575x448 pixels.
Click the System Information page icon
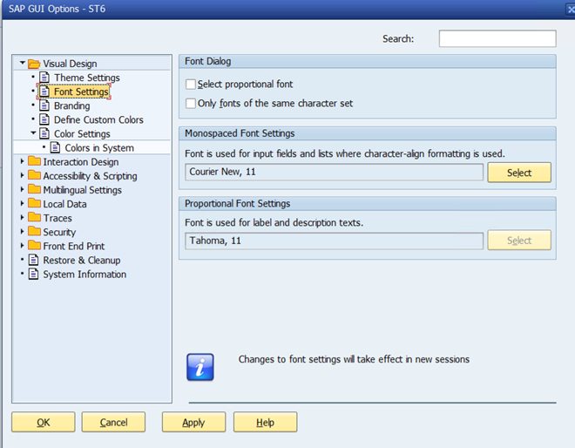[x=34, y=274]
